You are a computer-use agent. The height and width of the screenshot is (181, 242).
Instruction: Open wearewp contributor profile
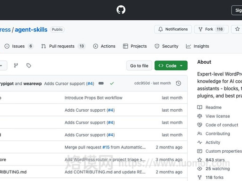coord(33,83)
